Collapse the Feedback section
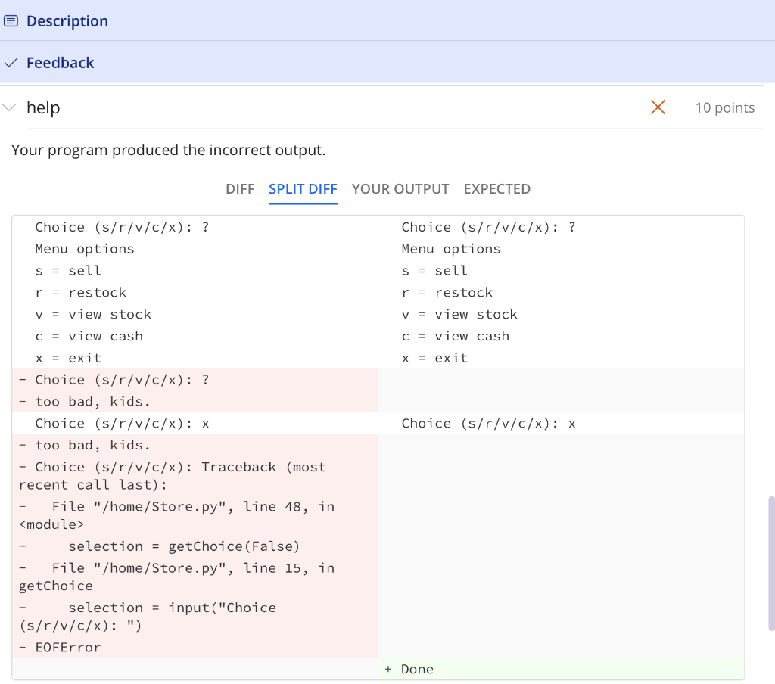 pos(60,62)
